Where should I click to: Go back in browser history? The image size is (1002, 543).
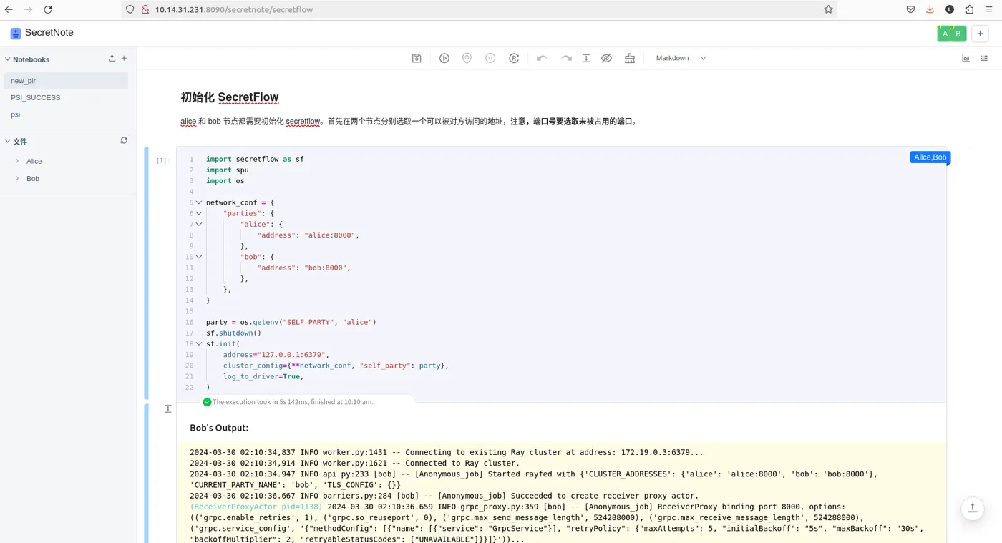click(9, 9)
